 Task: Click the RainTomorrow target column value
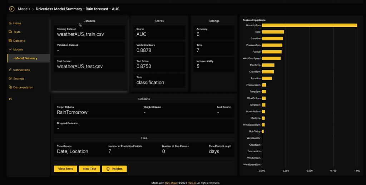72,112
